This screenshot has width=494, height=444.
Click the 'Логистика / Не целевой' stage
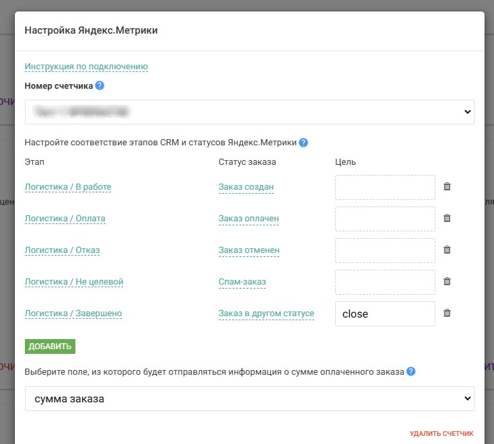(74, 282)
